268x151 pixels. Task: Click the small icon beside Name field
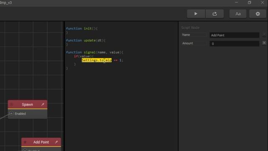coord(264,35)
